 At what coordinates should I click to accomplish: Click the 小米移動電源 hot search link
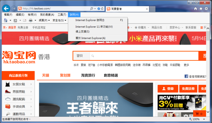[x=105, y=65]
